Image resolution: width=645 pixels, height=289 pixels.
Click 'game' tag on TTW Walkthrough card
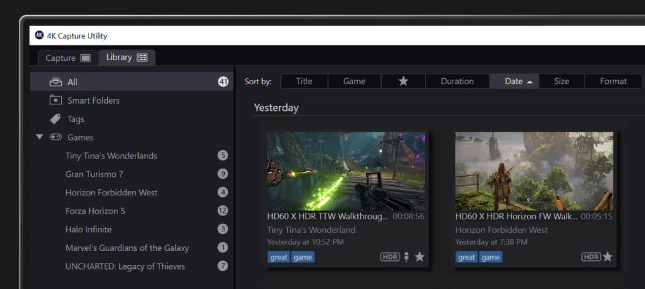point(303,258)
